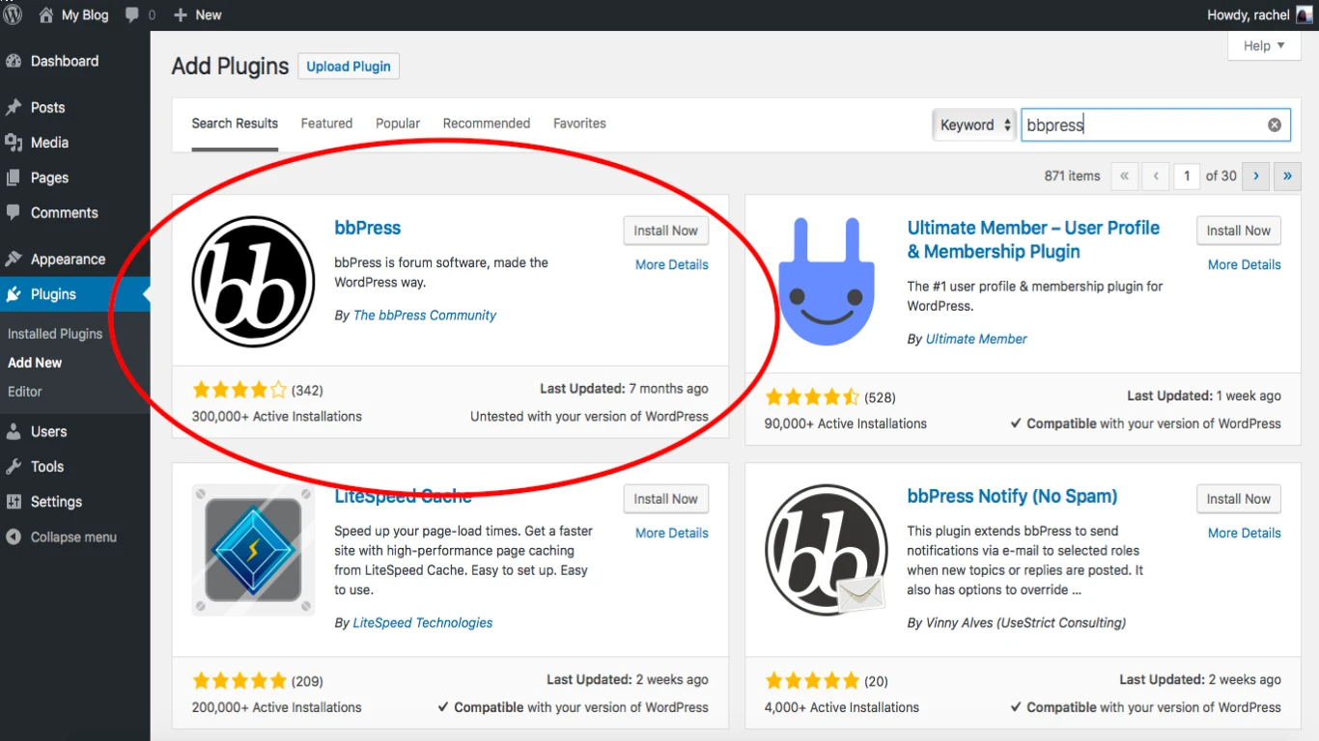
Task: Click "90,000+ Active Installations" text
Action: [846, 424]
